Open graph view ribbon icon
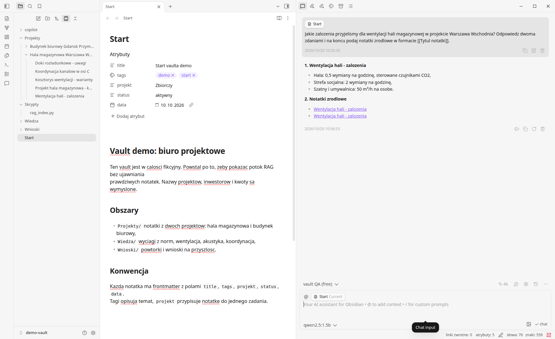Viewport: 555px width, 339px height. (x=7, y=28)
